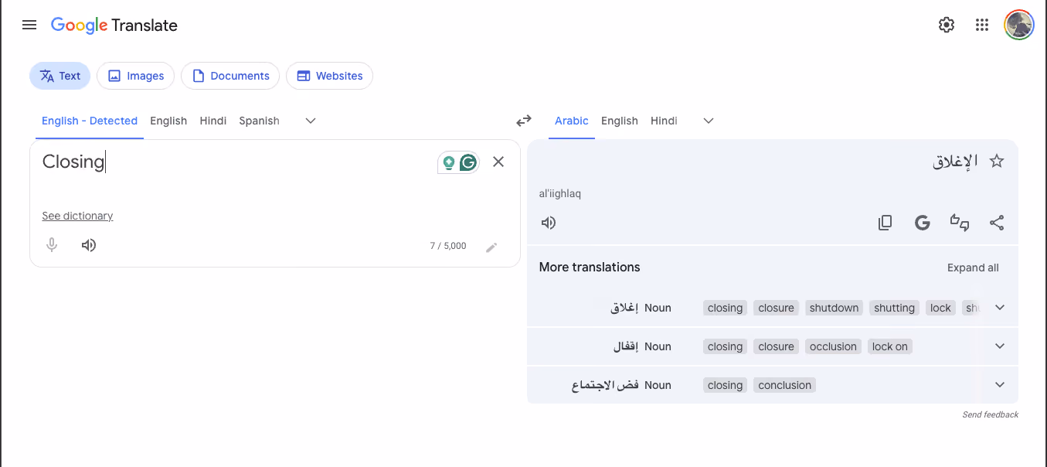This screenshot has height=467, width=1047.
Task: Switch to Text translation mode
Action: coord(60,76)
